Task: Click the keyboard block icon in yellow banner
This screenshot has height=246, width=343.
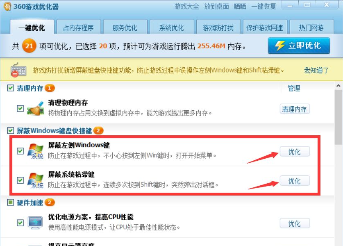Action: [18, 70]
